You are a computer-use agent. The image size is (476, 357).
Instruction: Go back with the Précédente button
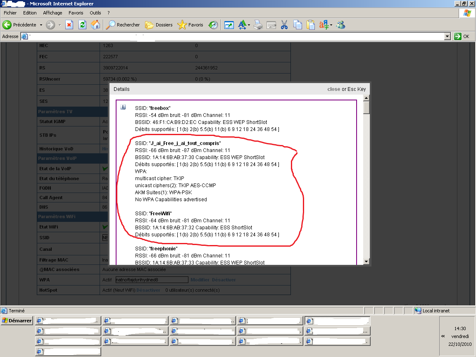[19, 25]
